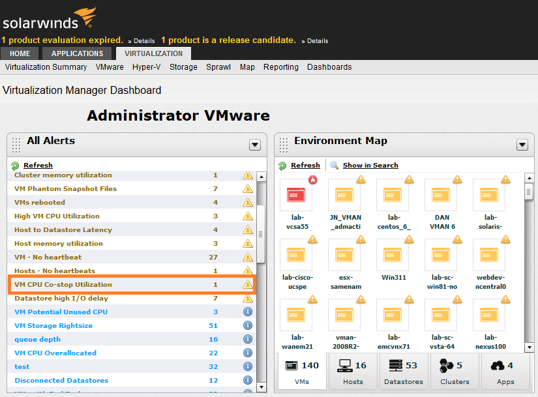Click info icon for VM Storage Rightsize
538x397 pixels.
tap(248, 325)
